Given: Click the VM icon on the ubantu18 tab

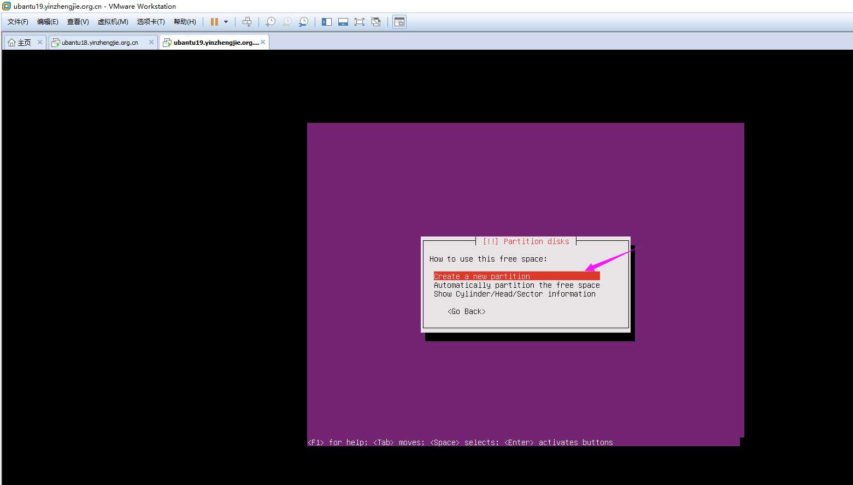Looking at the screenshot, I should tap(55, 43).
